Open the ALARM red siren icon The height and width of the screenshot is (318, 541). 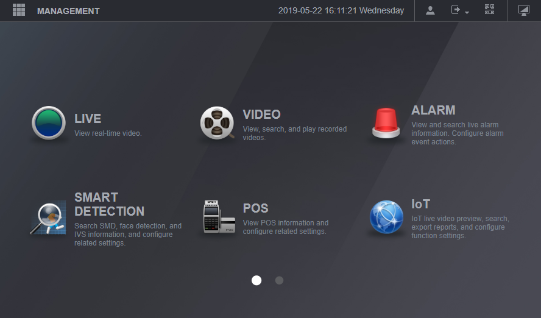click(386, 123)
